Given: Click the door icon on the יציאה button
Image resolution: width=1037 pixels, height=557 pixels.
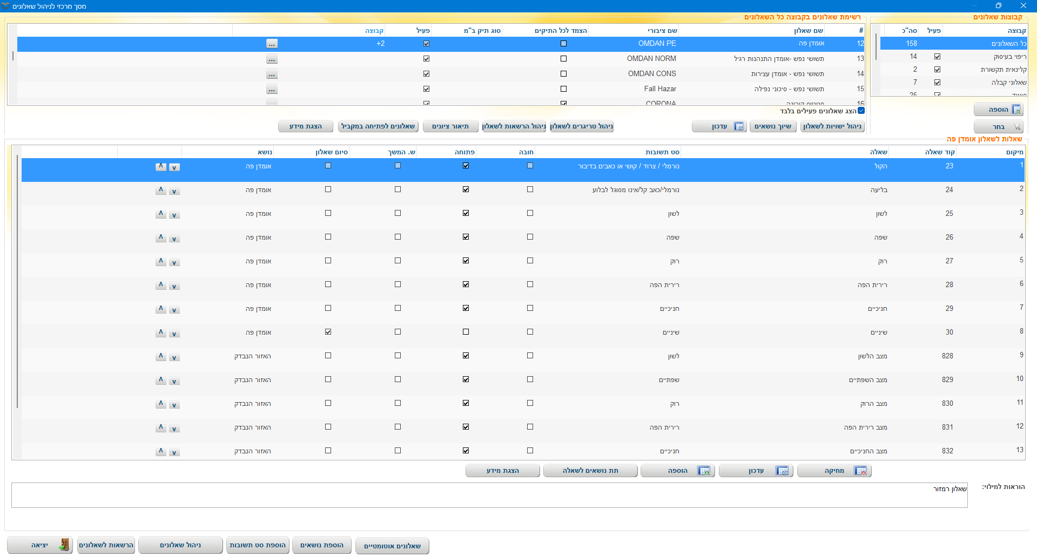Looking at the screenshot, I should point(64,545).
